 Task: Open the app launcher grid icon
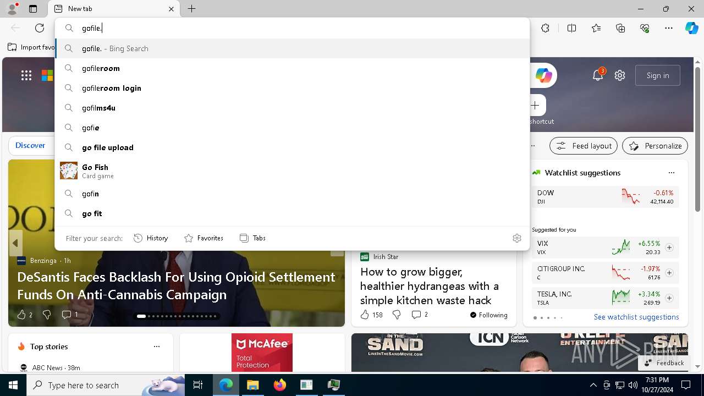point(26,75)
